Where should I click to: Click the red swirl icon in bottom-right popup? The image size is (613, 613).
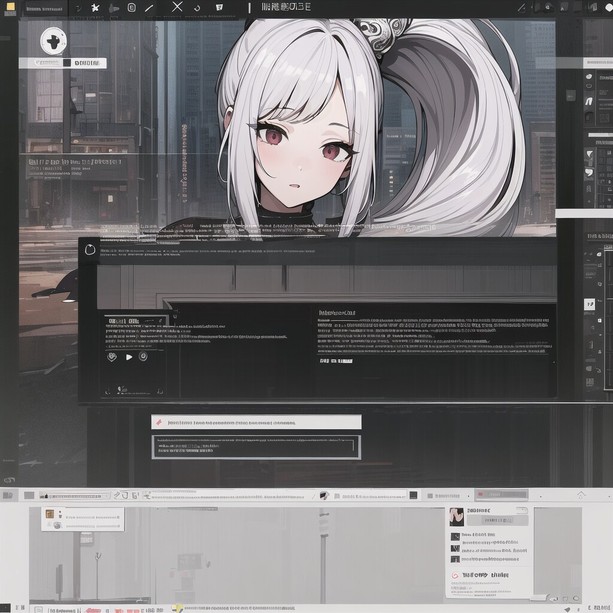pyautogui.click(x=454, y=575)
